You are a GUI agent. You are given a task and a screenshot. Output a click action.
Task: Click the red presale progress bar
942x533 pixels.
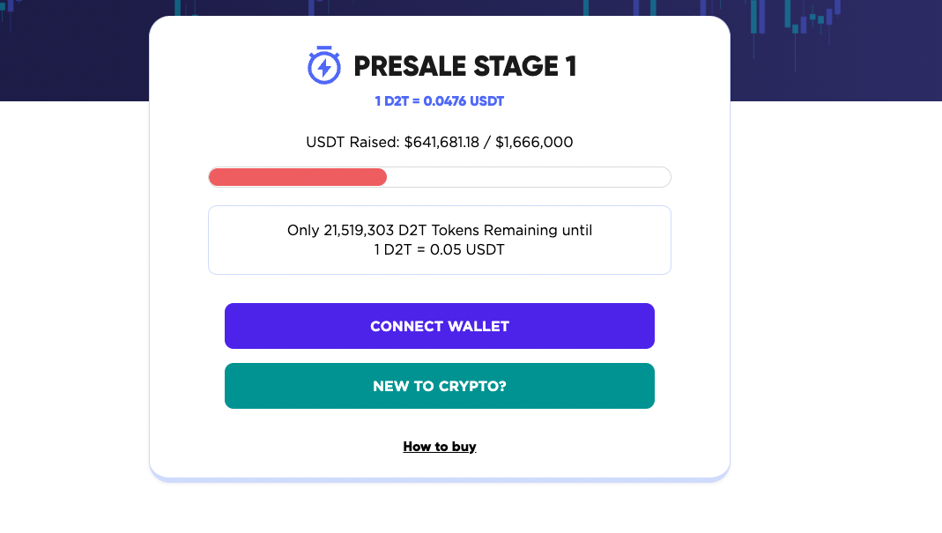click(x=297, y=176)
